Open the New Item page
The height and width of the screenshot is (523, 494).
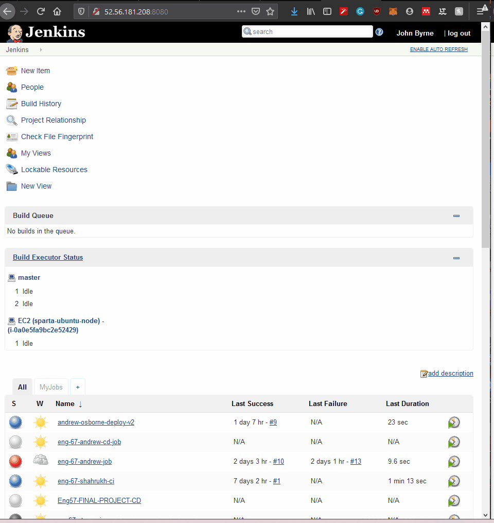36,71
